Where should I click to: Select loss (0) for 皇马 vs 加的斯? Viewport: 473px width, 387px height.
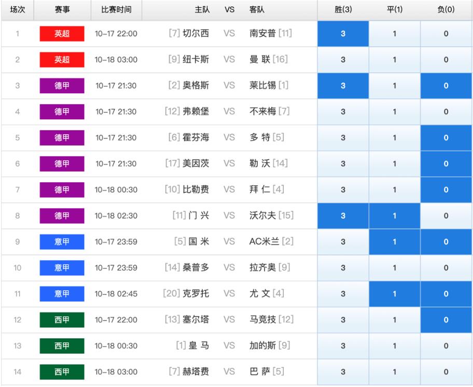[446, 346]
